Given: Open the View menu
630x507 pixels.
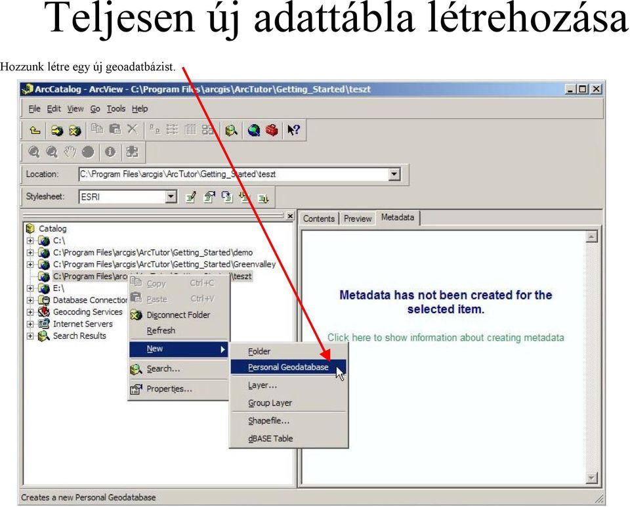Looking at the screenshot, I should 75,108.
